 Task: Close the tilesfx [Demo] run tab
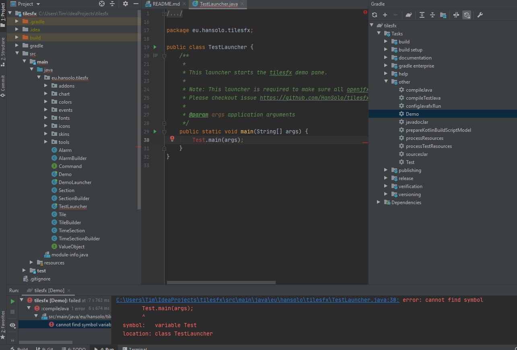69,291
